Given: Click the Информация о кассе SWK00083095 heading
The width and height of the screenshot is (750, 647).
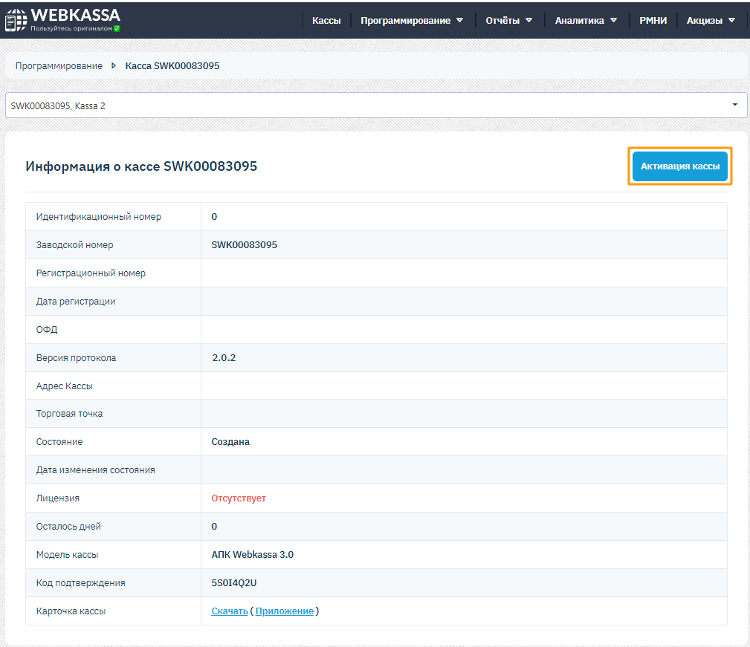Looking at the screenshot, I should tap(141, 166).
